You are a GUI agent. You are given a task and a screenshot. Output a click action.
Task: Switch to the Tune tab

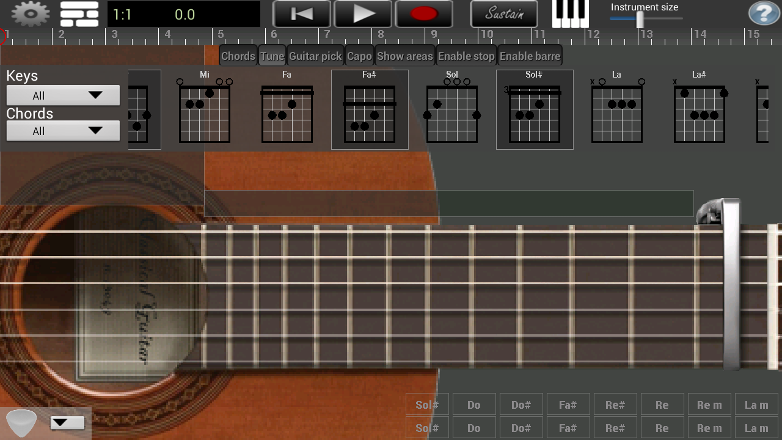[x=272, y=56]
